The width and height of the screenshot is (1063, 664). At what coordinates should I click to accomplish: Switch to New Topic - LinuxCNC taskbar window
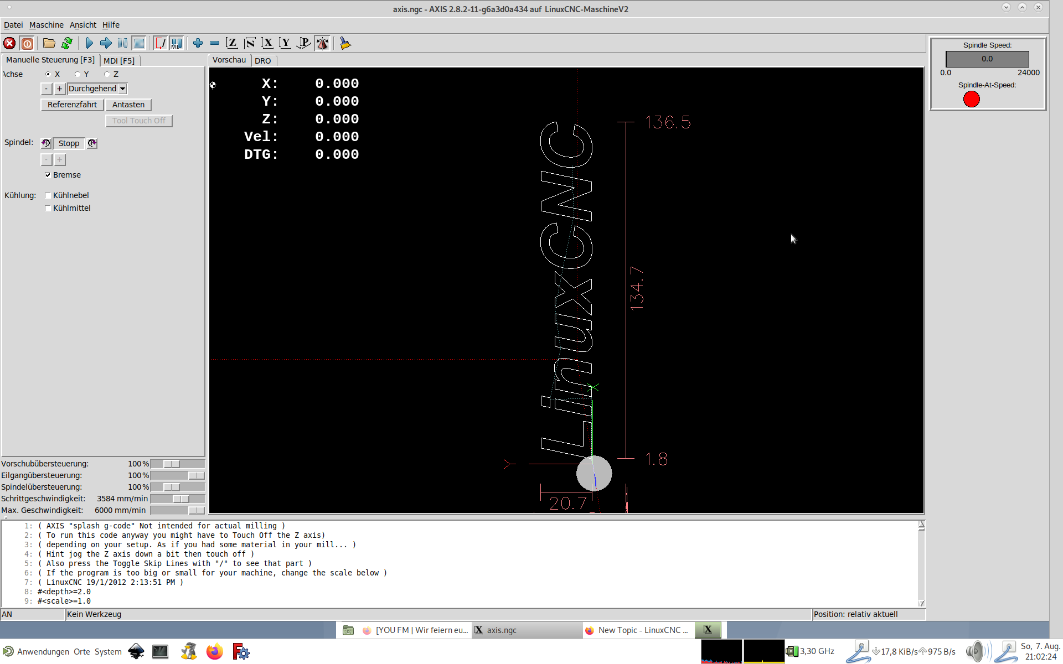[638, 630]
